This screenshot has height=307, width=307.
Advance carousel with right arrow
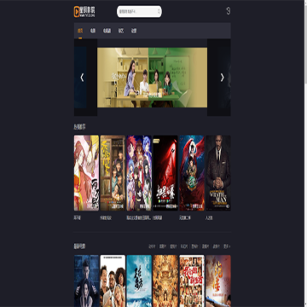point(223,78)
